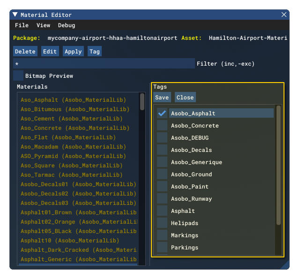Image resolution: width=299 pixels, height=279 pixels.
Task: Save the tag selection
Action: point(162,98)
